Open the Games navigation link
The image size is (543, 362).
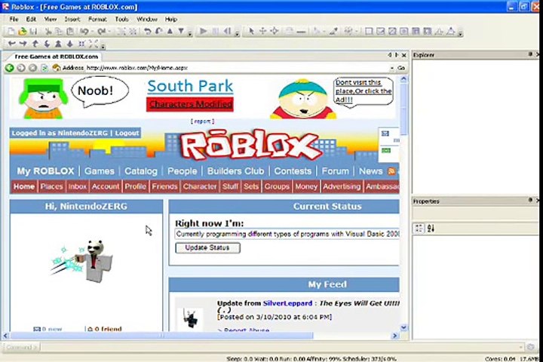point(99,171)
